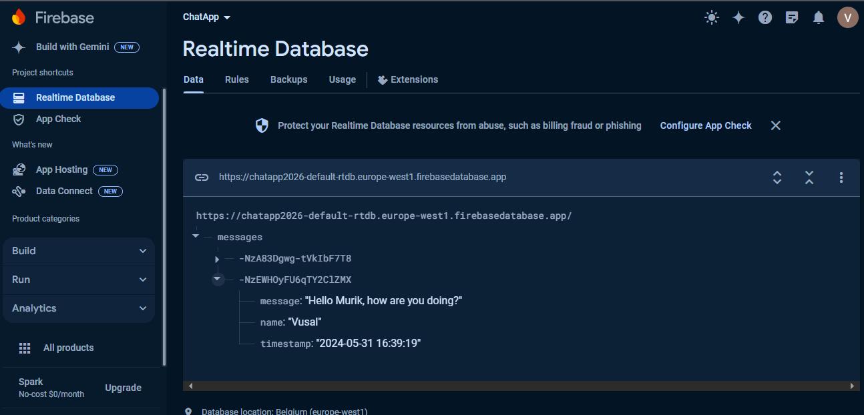Toggle the light/dark theme sun icon
Image resolution: width=864 pixels, height=415 pixels.
pos(712,18)
